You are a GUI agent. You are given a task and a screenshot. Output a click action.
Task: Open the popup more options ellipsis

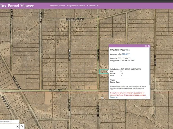click(x=146, y=97)
